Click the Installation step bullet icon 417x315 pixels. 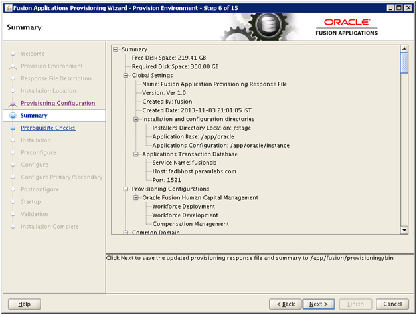[x=13, y=140]
